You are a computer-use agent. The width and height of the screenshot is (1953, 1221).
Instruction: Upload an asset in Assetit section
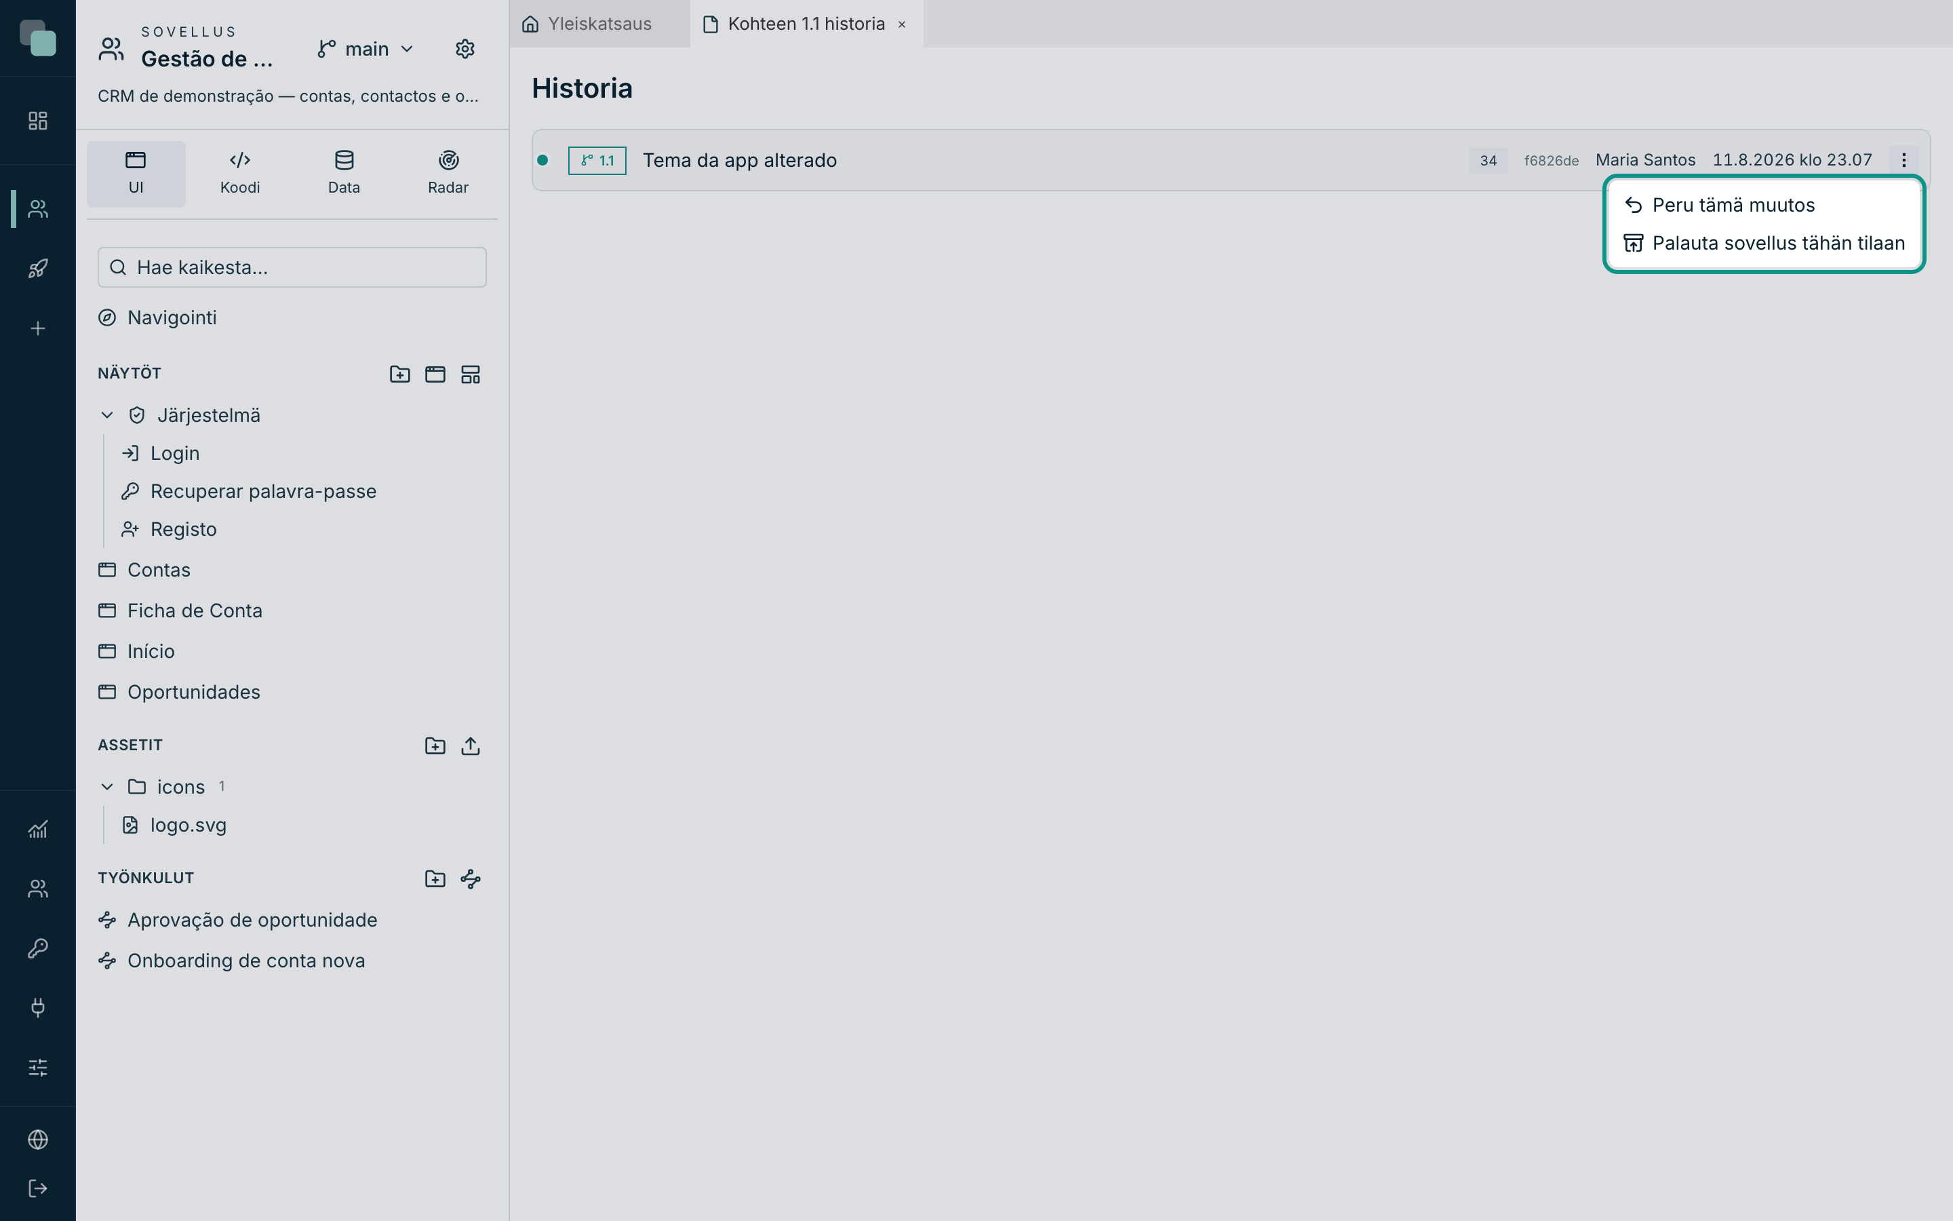[x=471, y=746]
